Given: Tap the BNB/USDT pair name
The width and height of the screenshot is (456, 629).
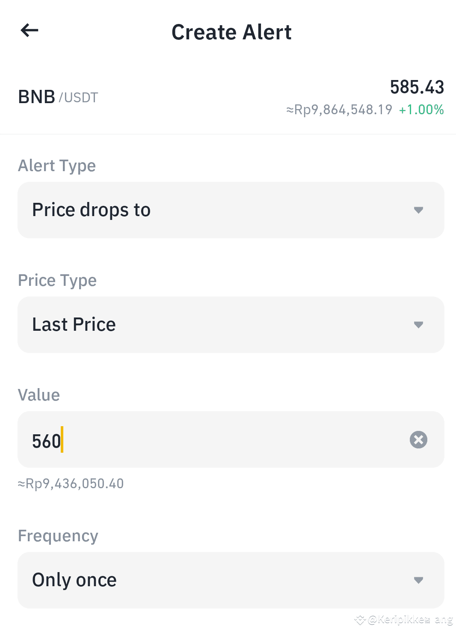Looking at the screenshot, I should tap(58, 97).
